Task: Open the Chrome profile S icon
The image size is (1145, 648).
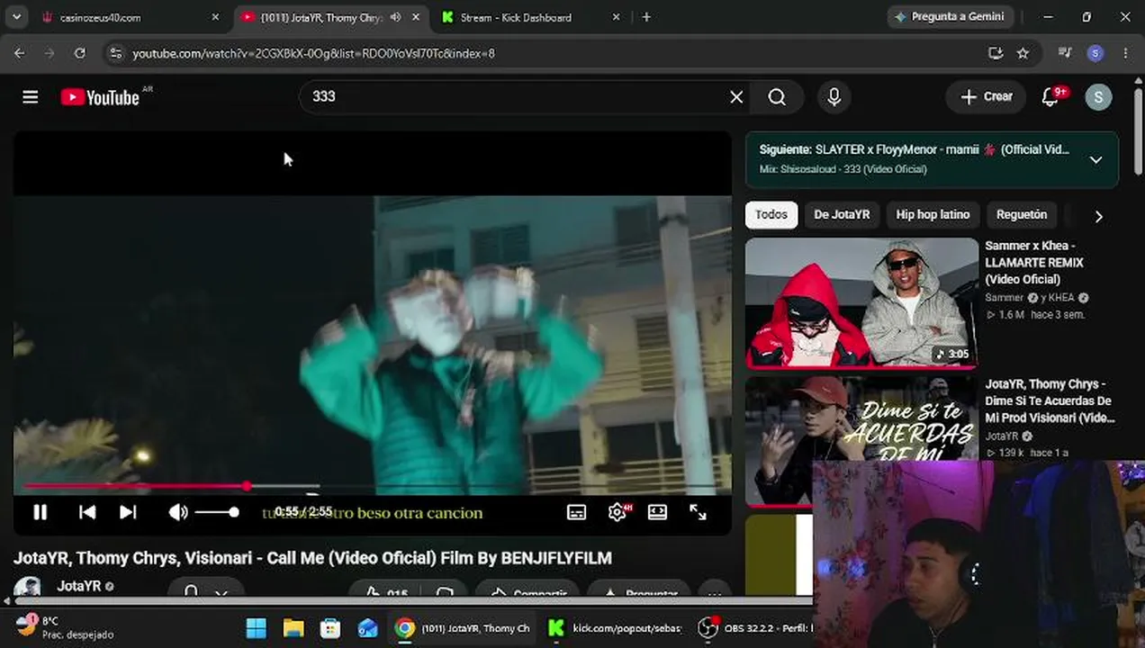Action: (1095, 53)
